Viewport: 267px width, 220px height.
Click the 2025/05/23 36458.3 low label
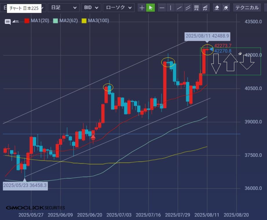[25, 185]
